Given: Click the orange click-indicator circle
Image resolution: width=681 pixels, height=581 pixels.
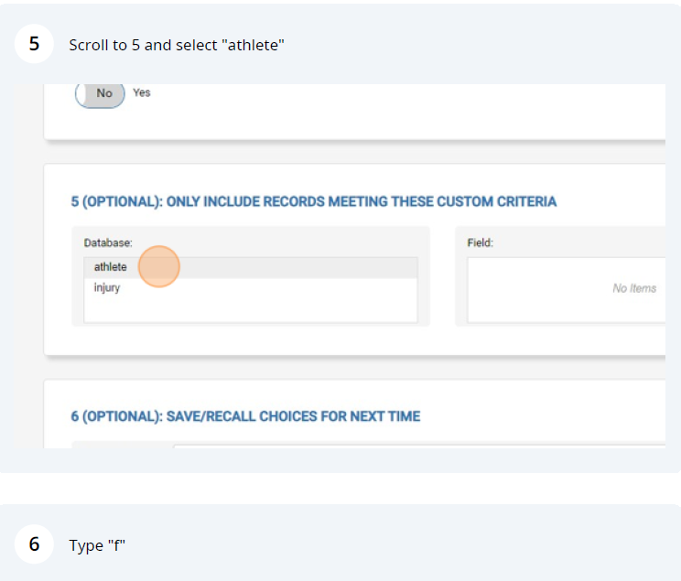Looking at the screenshot, I should coord(159,267).
